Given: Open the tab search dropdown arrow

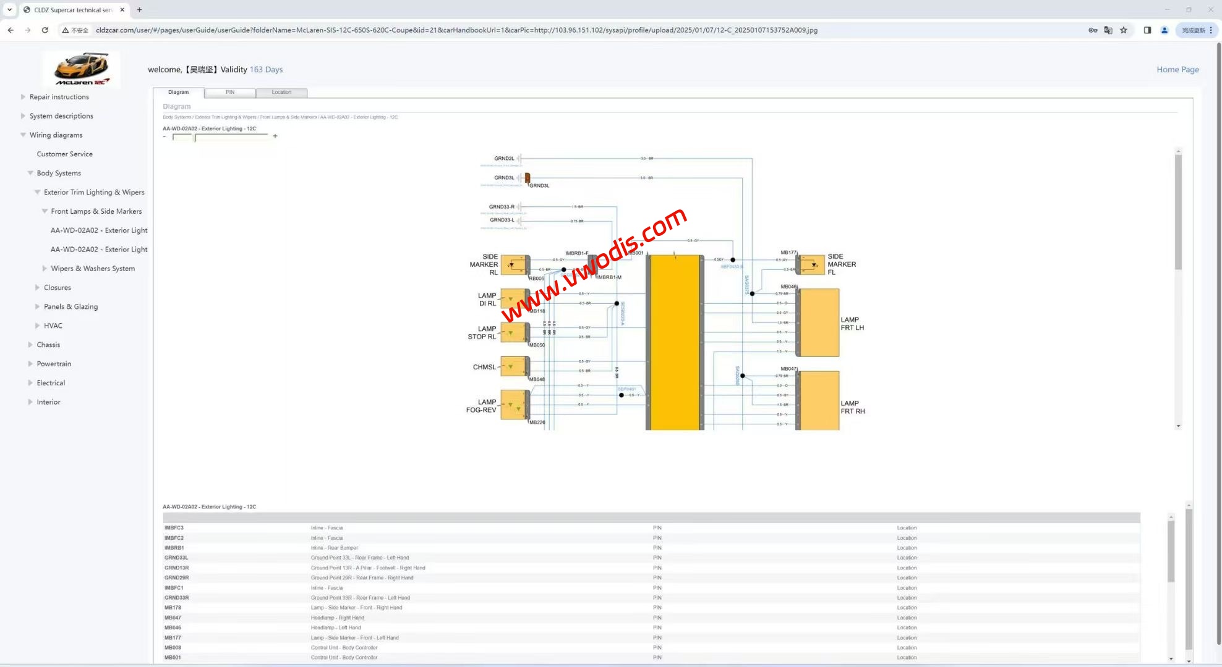Looking at the screenshot, I should [x=9, y=10].
